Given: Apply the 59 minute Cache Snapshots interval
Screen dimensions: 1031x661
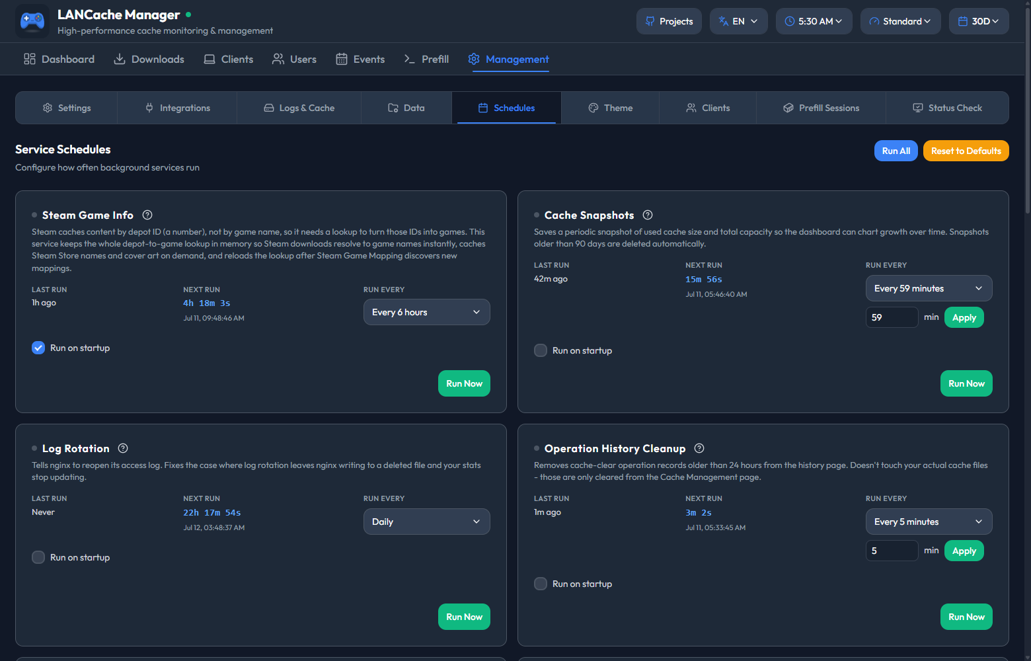Looking at the screenshot, I should (964, 317).
